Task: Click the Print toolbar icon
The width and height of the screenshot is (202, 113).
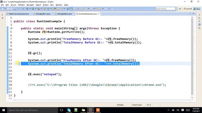Action: click(x=15, y=9)
